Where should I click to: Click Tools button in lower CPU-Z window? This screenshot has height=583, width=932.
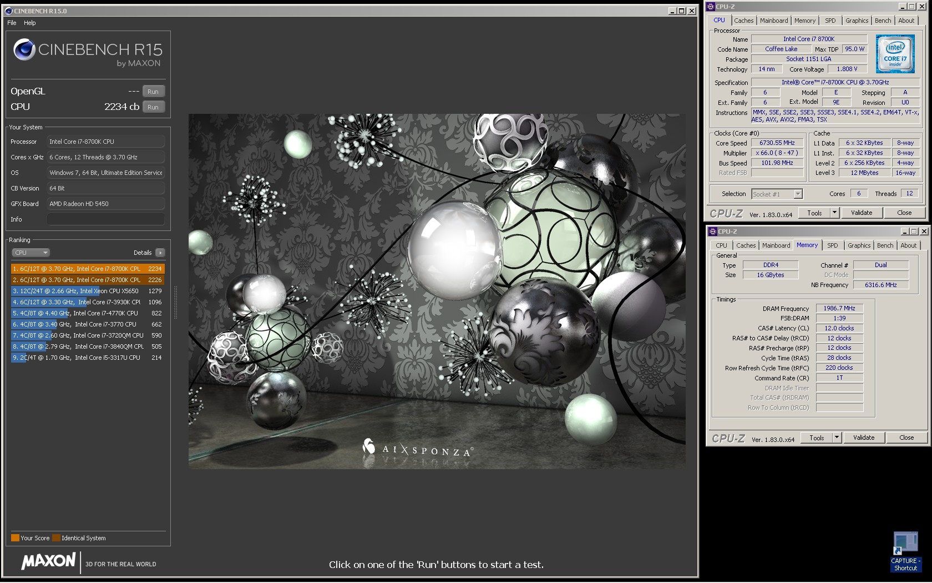point(817,438)
